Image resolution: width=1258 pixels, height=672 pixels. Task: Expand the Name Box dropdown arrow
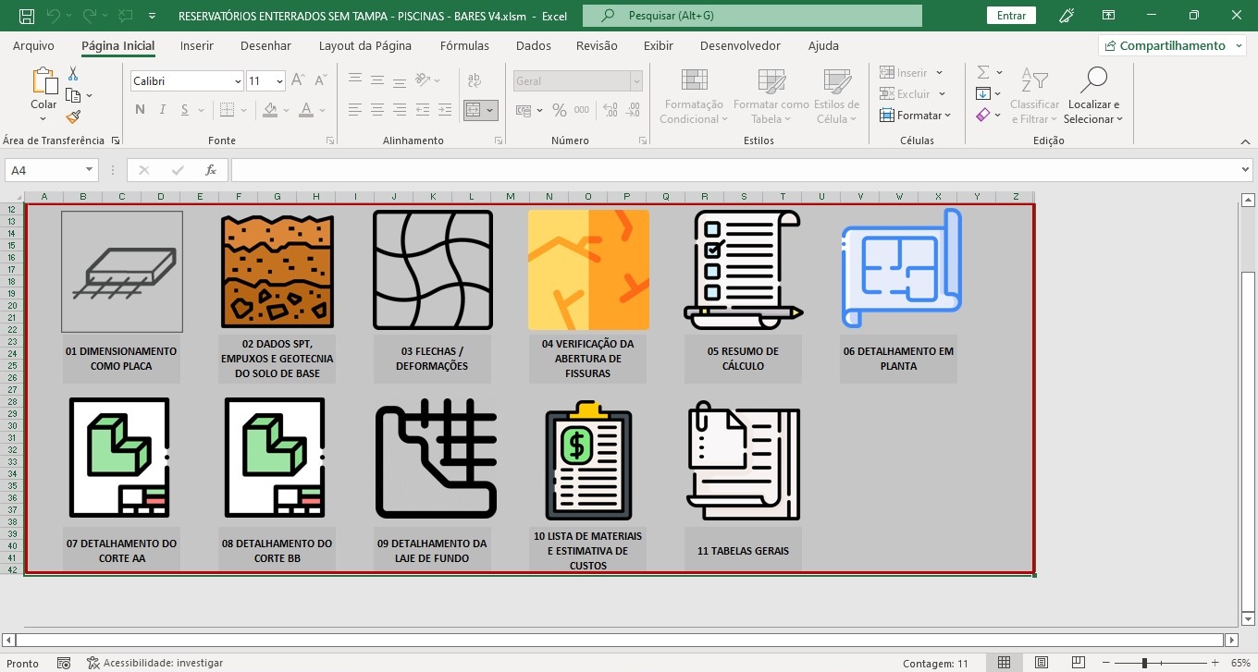[x=90, y=170]
